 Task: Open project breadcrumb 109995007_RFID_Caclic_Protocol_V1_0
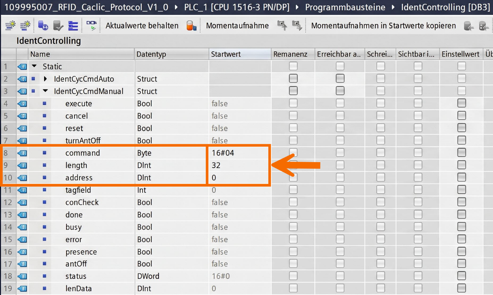click(86, 7)
